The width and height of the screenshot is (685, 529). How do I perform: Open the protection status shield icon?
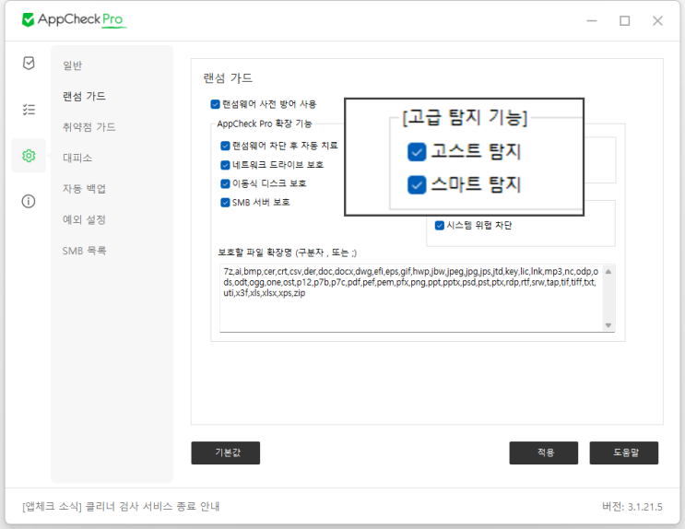tap(29, 64)
